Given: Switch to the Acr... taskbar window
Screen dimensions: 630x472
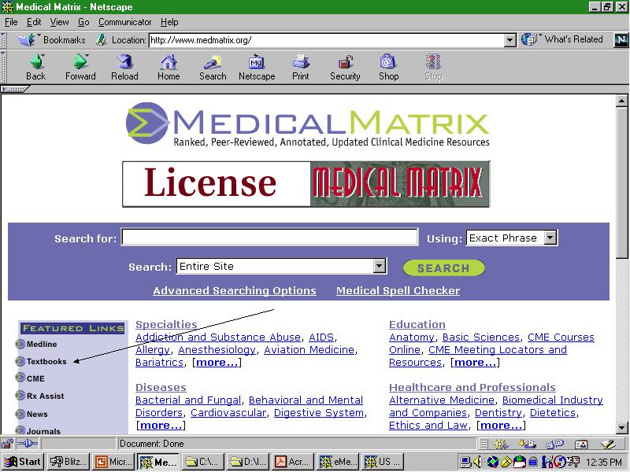Looking at the screenshot, I should (293, 462).
